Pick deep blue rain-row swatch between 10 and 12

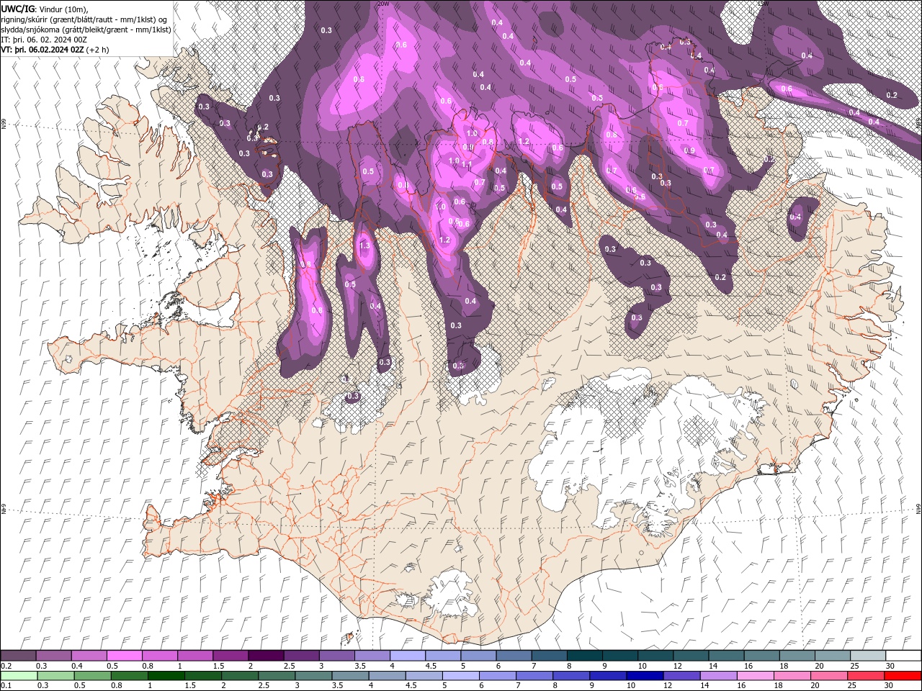click(x=646, y=675)
